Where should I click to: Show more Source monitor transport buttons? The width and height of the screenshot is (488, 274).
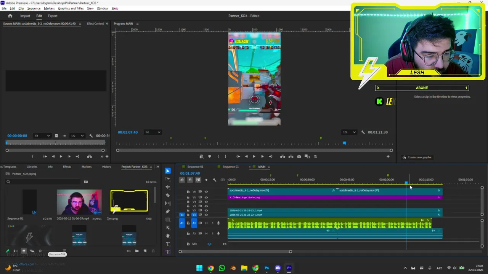[x=102, y=156]
